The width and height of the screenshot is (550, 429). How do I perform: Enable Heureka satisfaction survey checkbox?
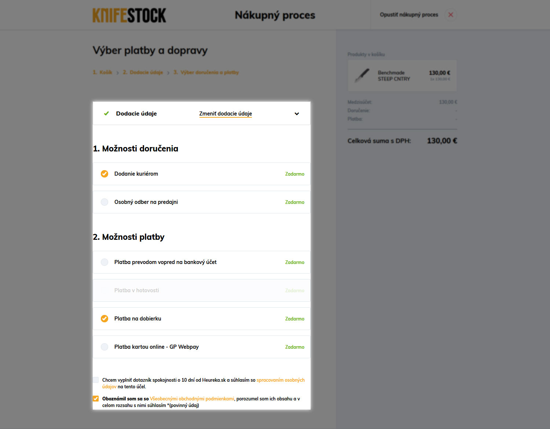(96, 380)
